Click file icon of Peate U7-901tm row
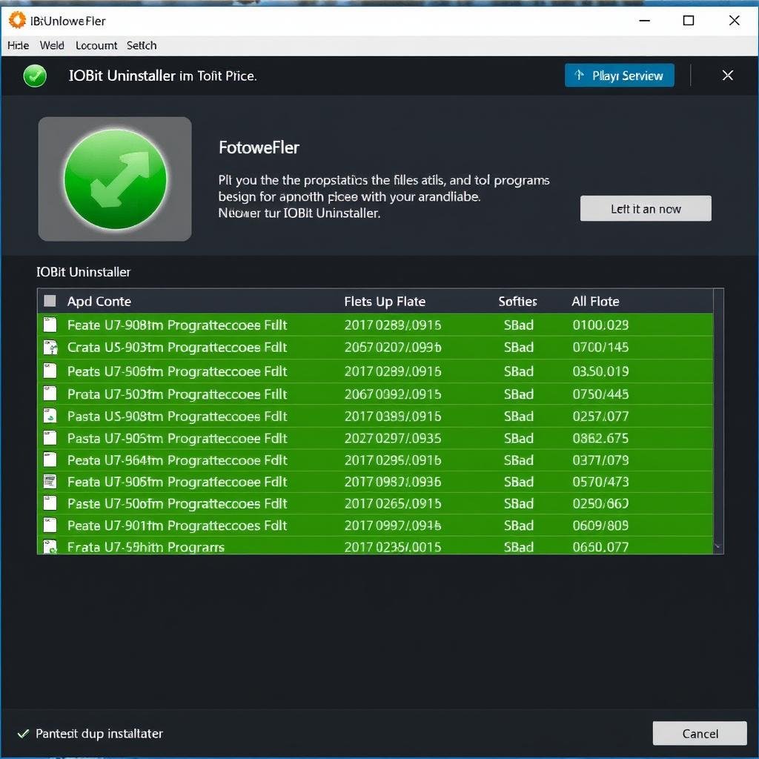The height and width of the screenshot is (759, 759). 50,526
